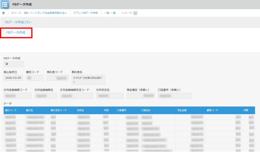Click the 仕向金融機関支店コード field

click(x=76, y=96)
